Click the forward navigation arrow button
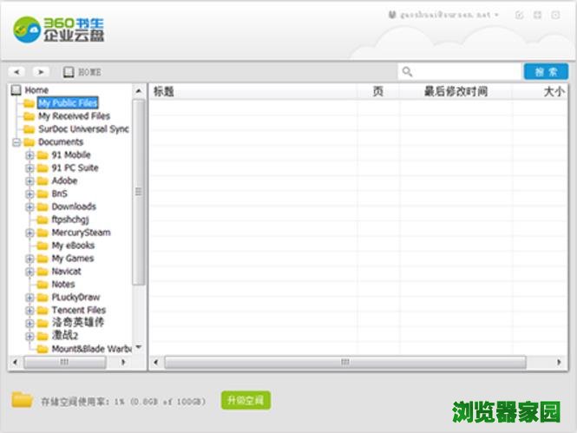This screenshot has width=577, height=433. (41, 72)
